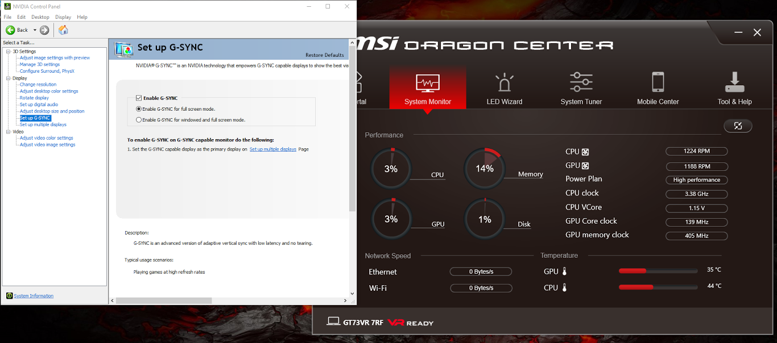Select Adjust desktop size and position
The width and height of the screenshot is (777, 343).
click(x=52, y=111)
